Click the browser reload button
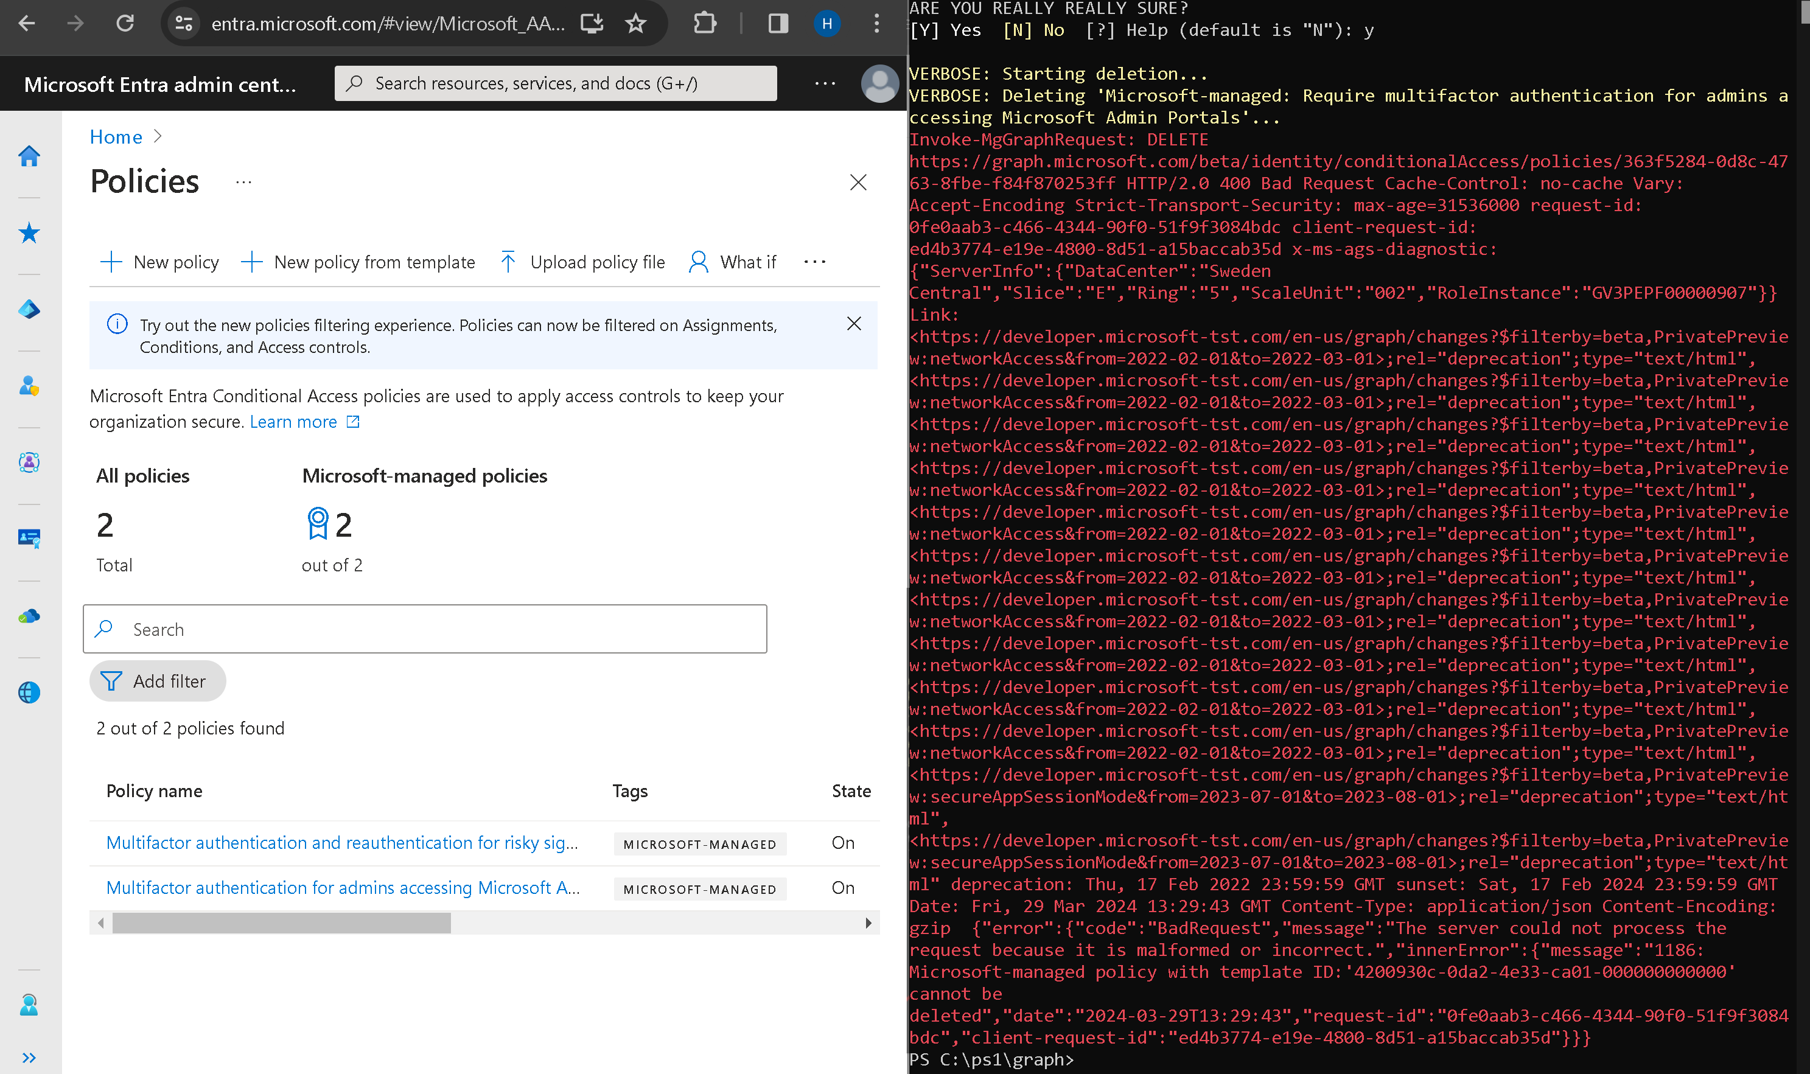Image resolution: width=1810 pixels, height=1074 pixels. pyautogui.click(x=125, y=24)
